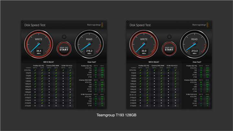Screen dimensions: 233x131
Task: Click Cinema DNG RAW read value 540
Action: coord(102,82)
